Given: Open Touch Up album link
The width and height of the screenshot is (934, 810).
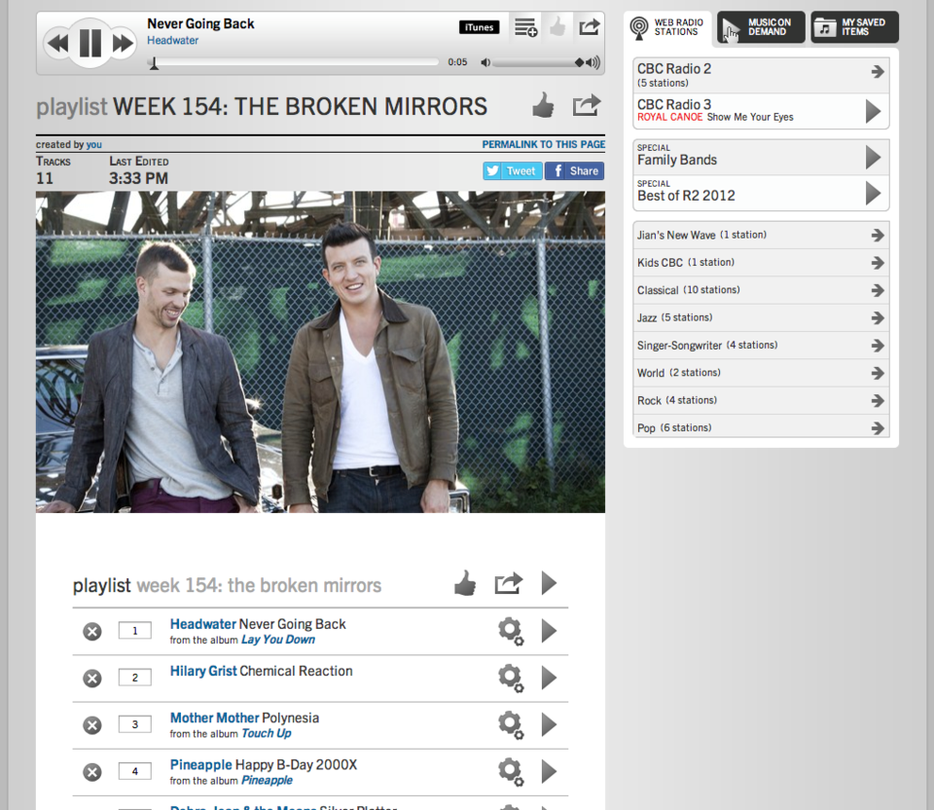Looking at the screenshot, I should (267, 734).
